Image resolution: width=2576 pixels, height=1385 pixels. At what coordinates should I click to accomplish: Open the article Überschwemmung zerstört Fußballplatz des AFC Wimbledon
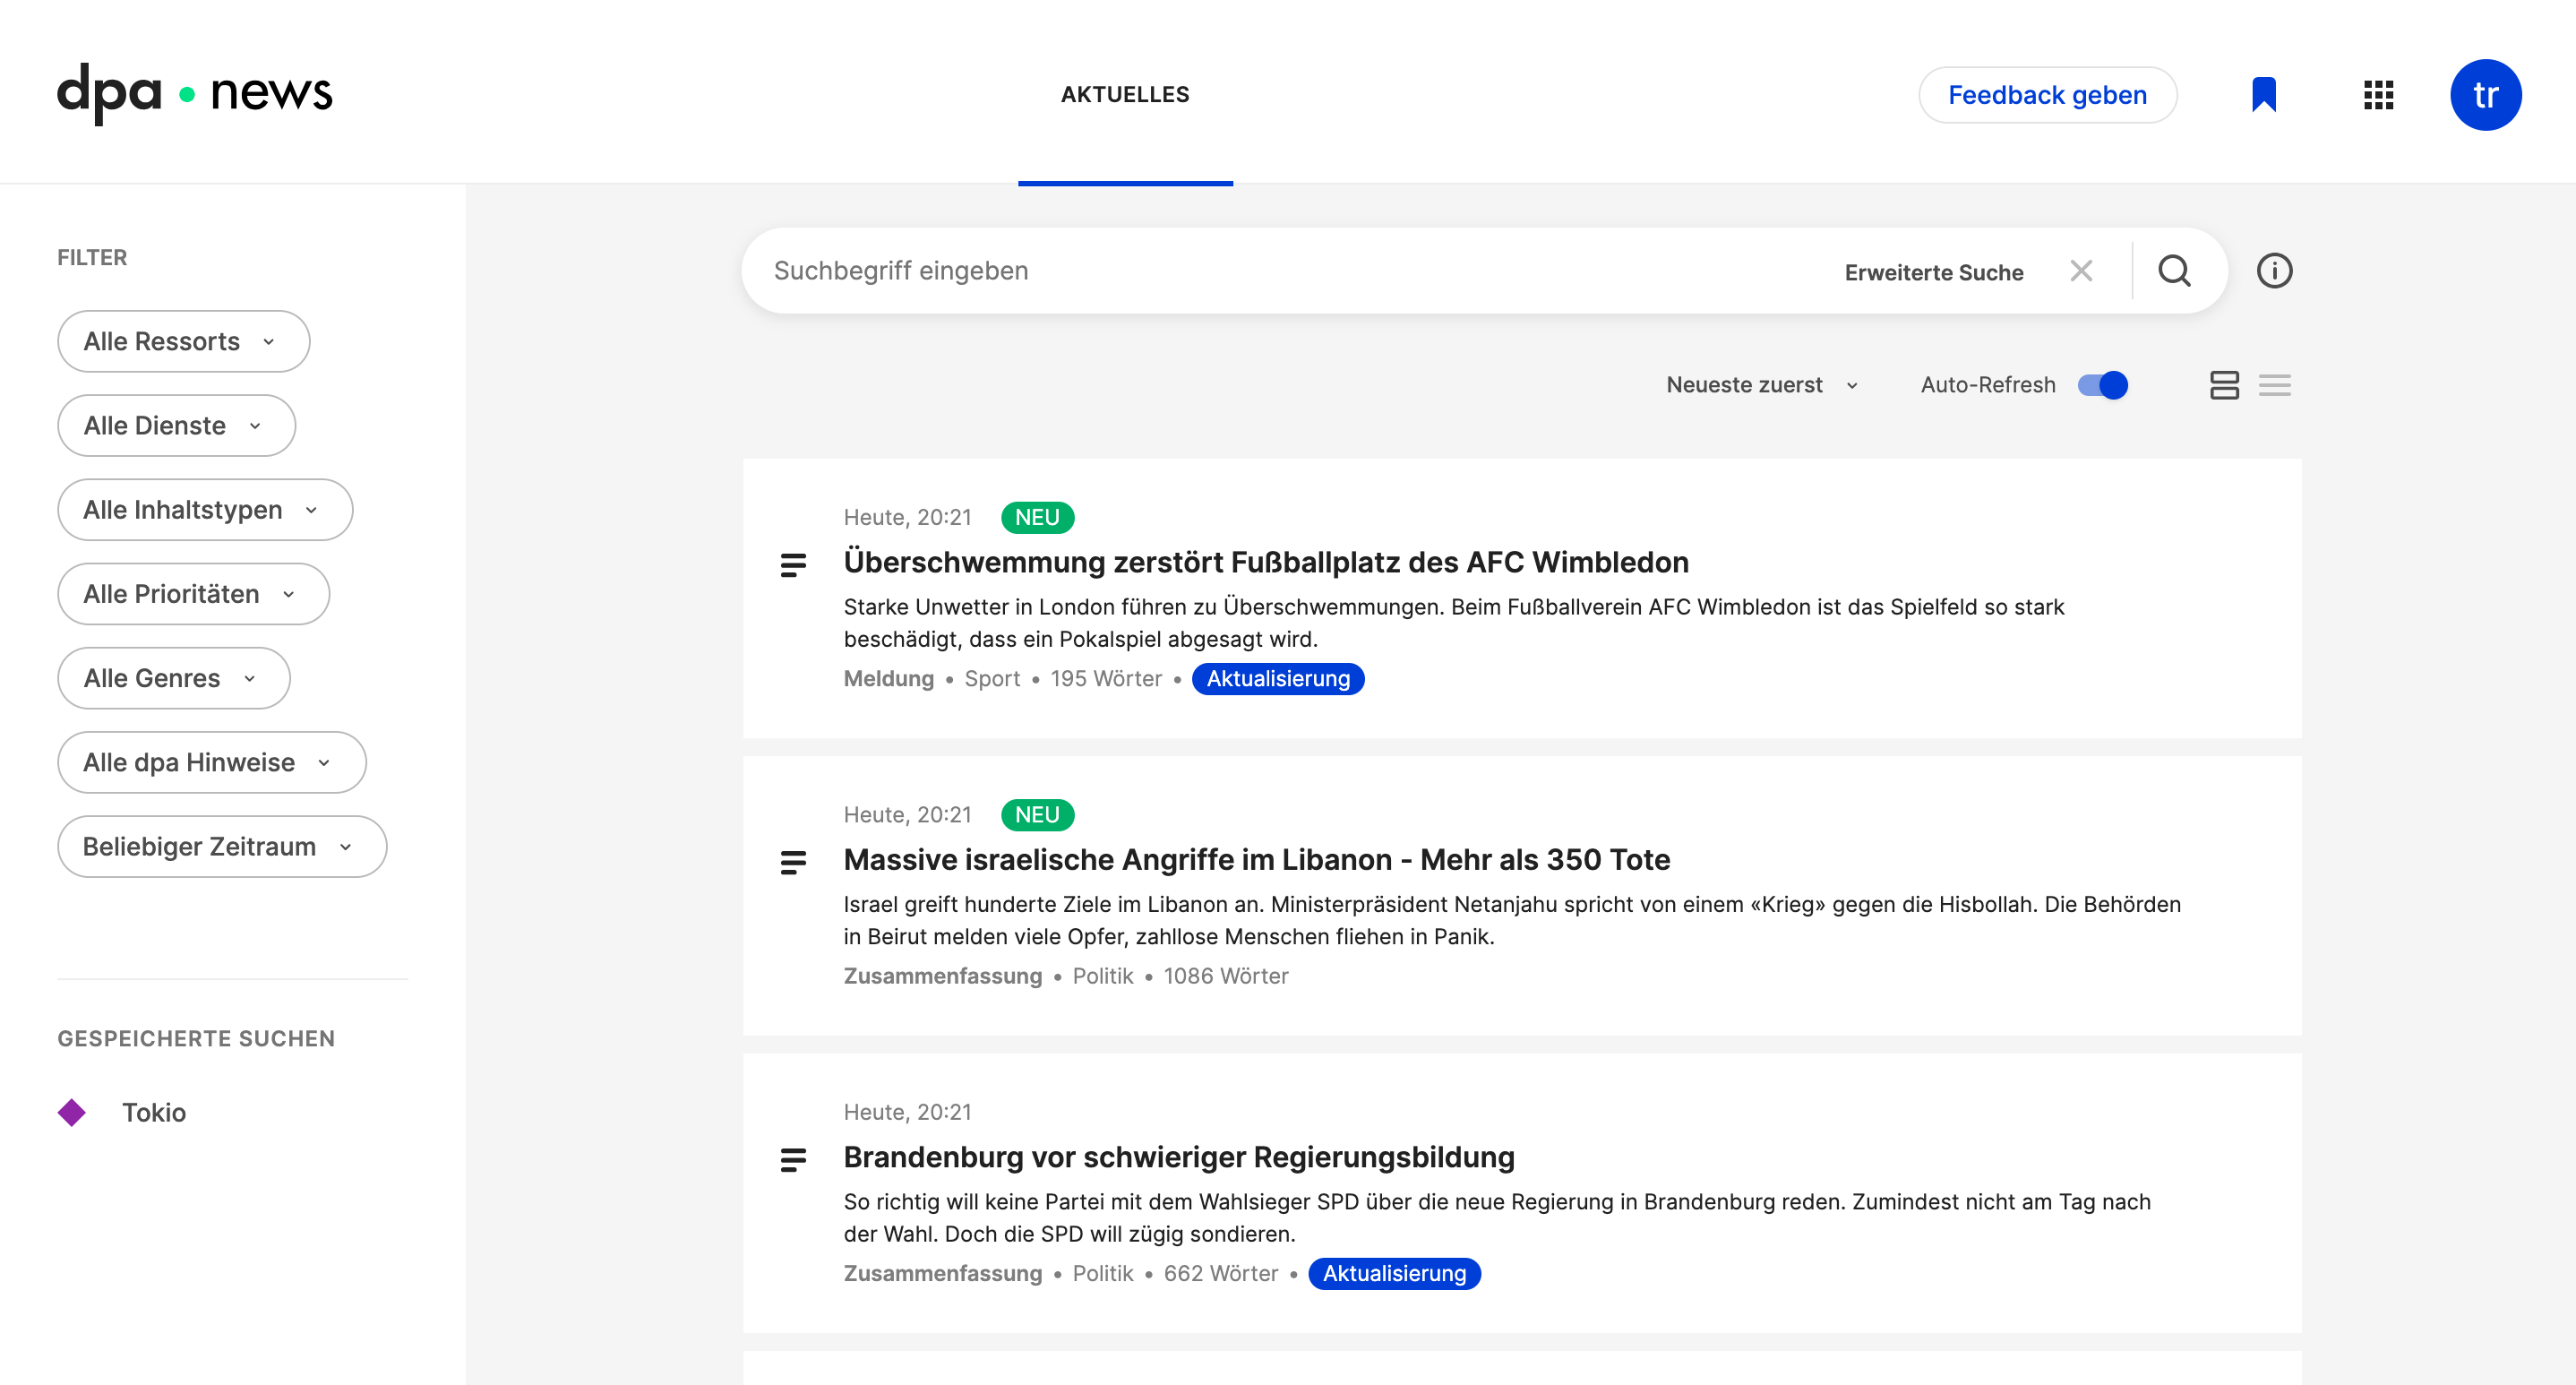coord(1266,562)
